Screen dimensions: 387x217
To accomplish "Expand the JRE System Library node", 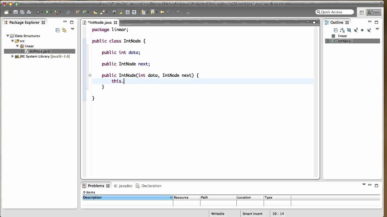I will (x=12, y=56).
